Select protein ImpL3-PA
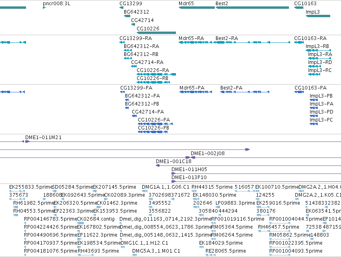The width and height of the screenshot is (341, 257). coord(314,108)
